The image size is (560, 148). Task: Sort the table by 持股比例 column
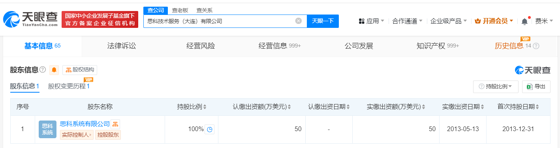coord(205,107)
